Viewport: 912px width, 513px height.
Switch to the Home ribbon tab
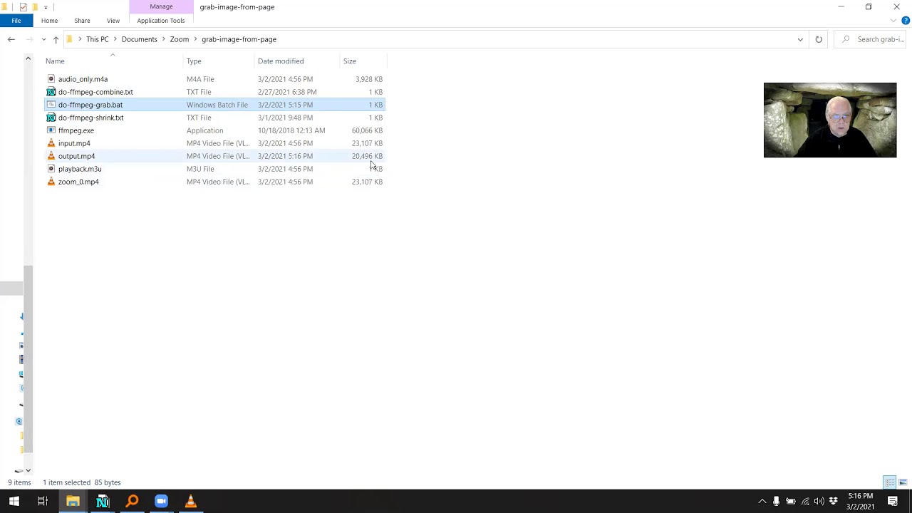pos(49,21)
